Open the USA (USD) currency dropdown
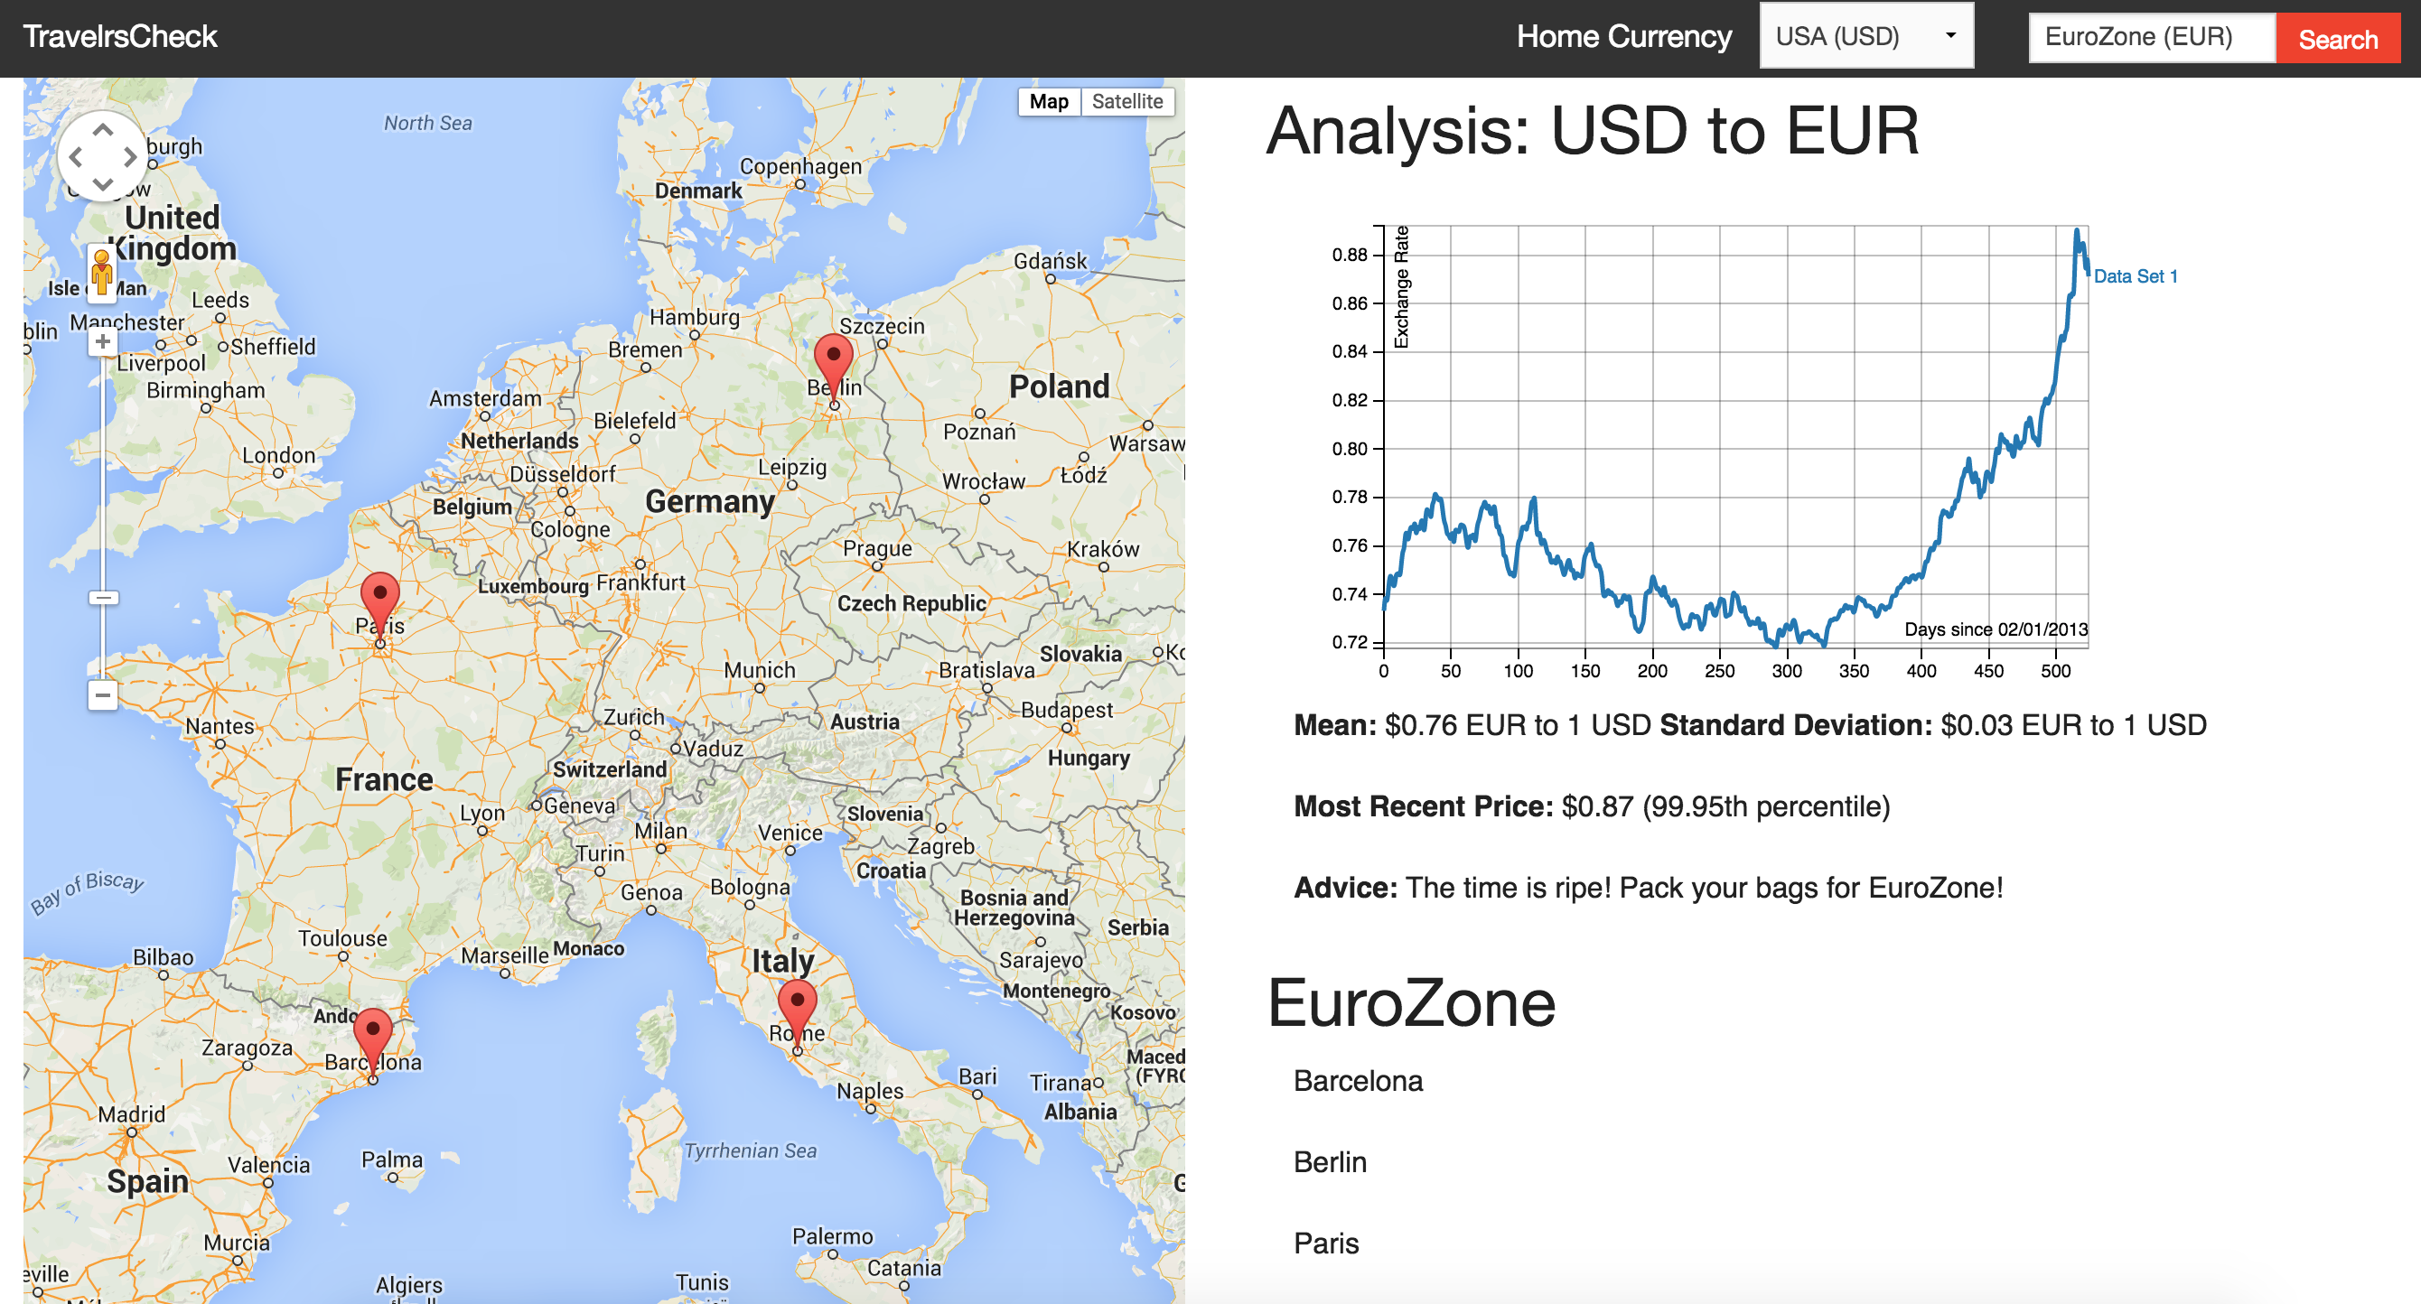2421x1304 pixels. click(1865, 37)
